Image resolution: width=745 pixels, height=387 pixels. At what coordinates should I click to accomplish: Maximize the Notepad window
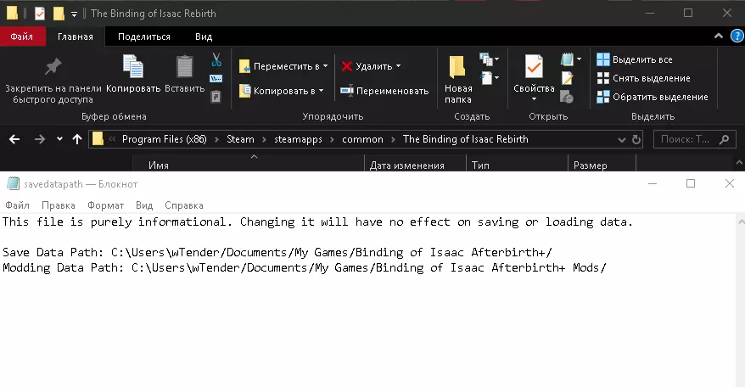coord(691,183)
